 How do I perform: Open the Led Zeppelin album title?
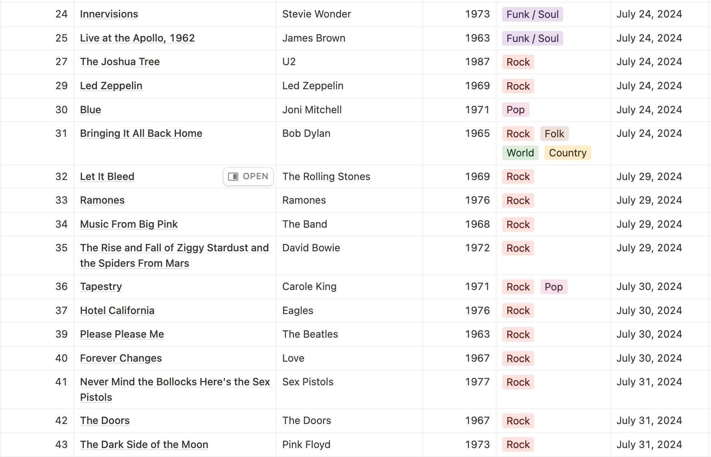[111, 86]
